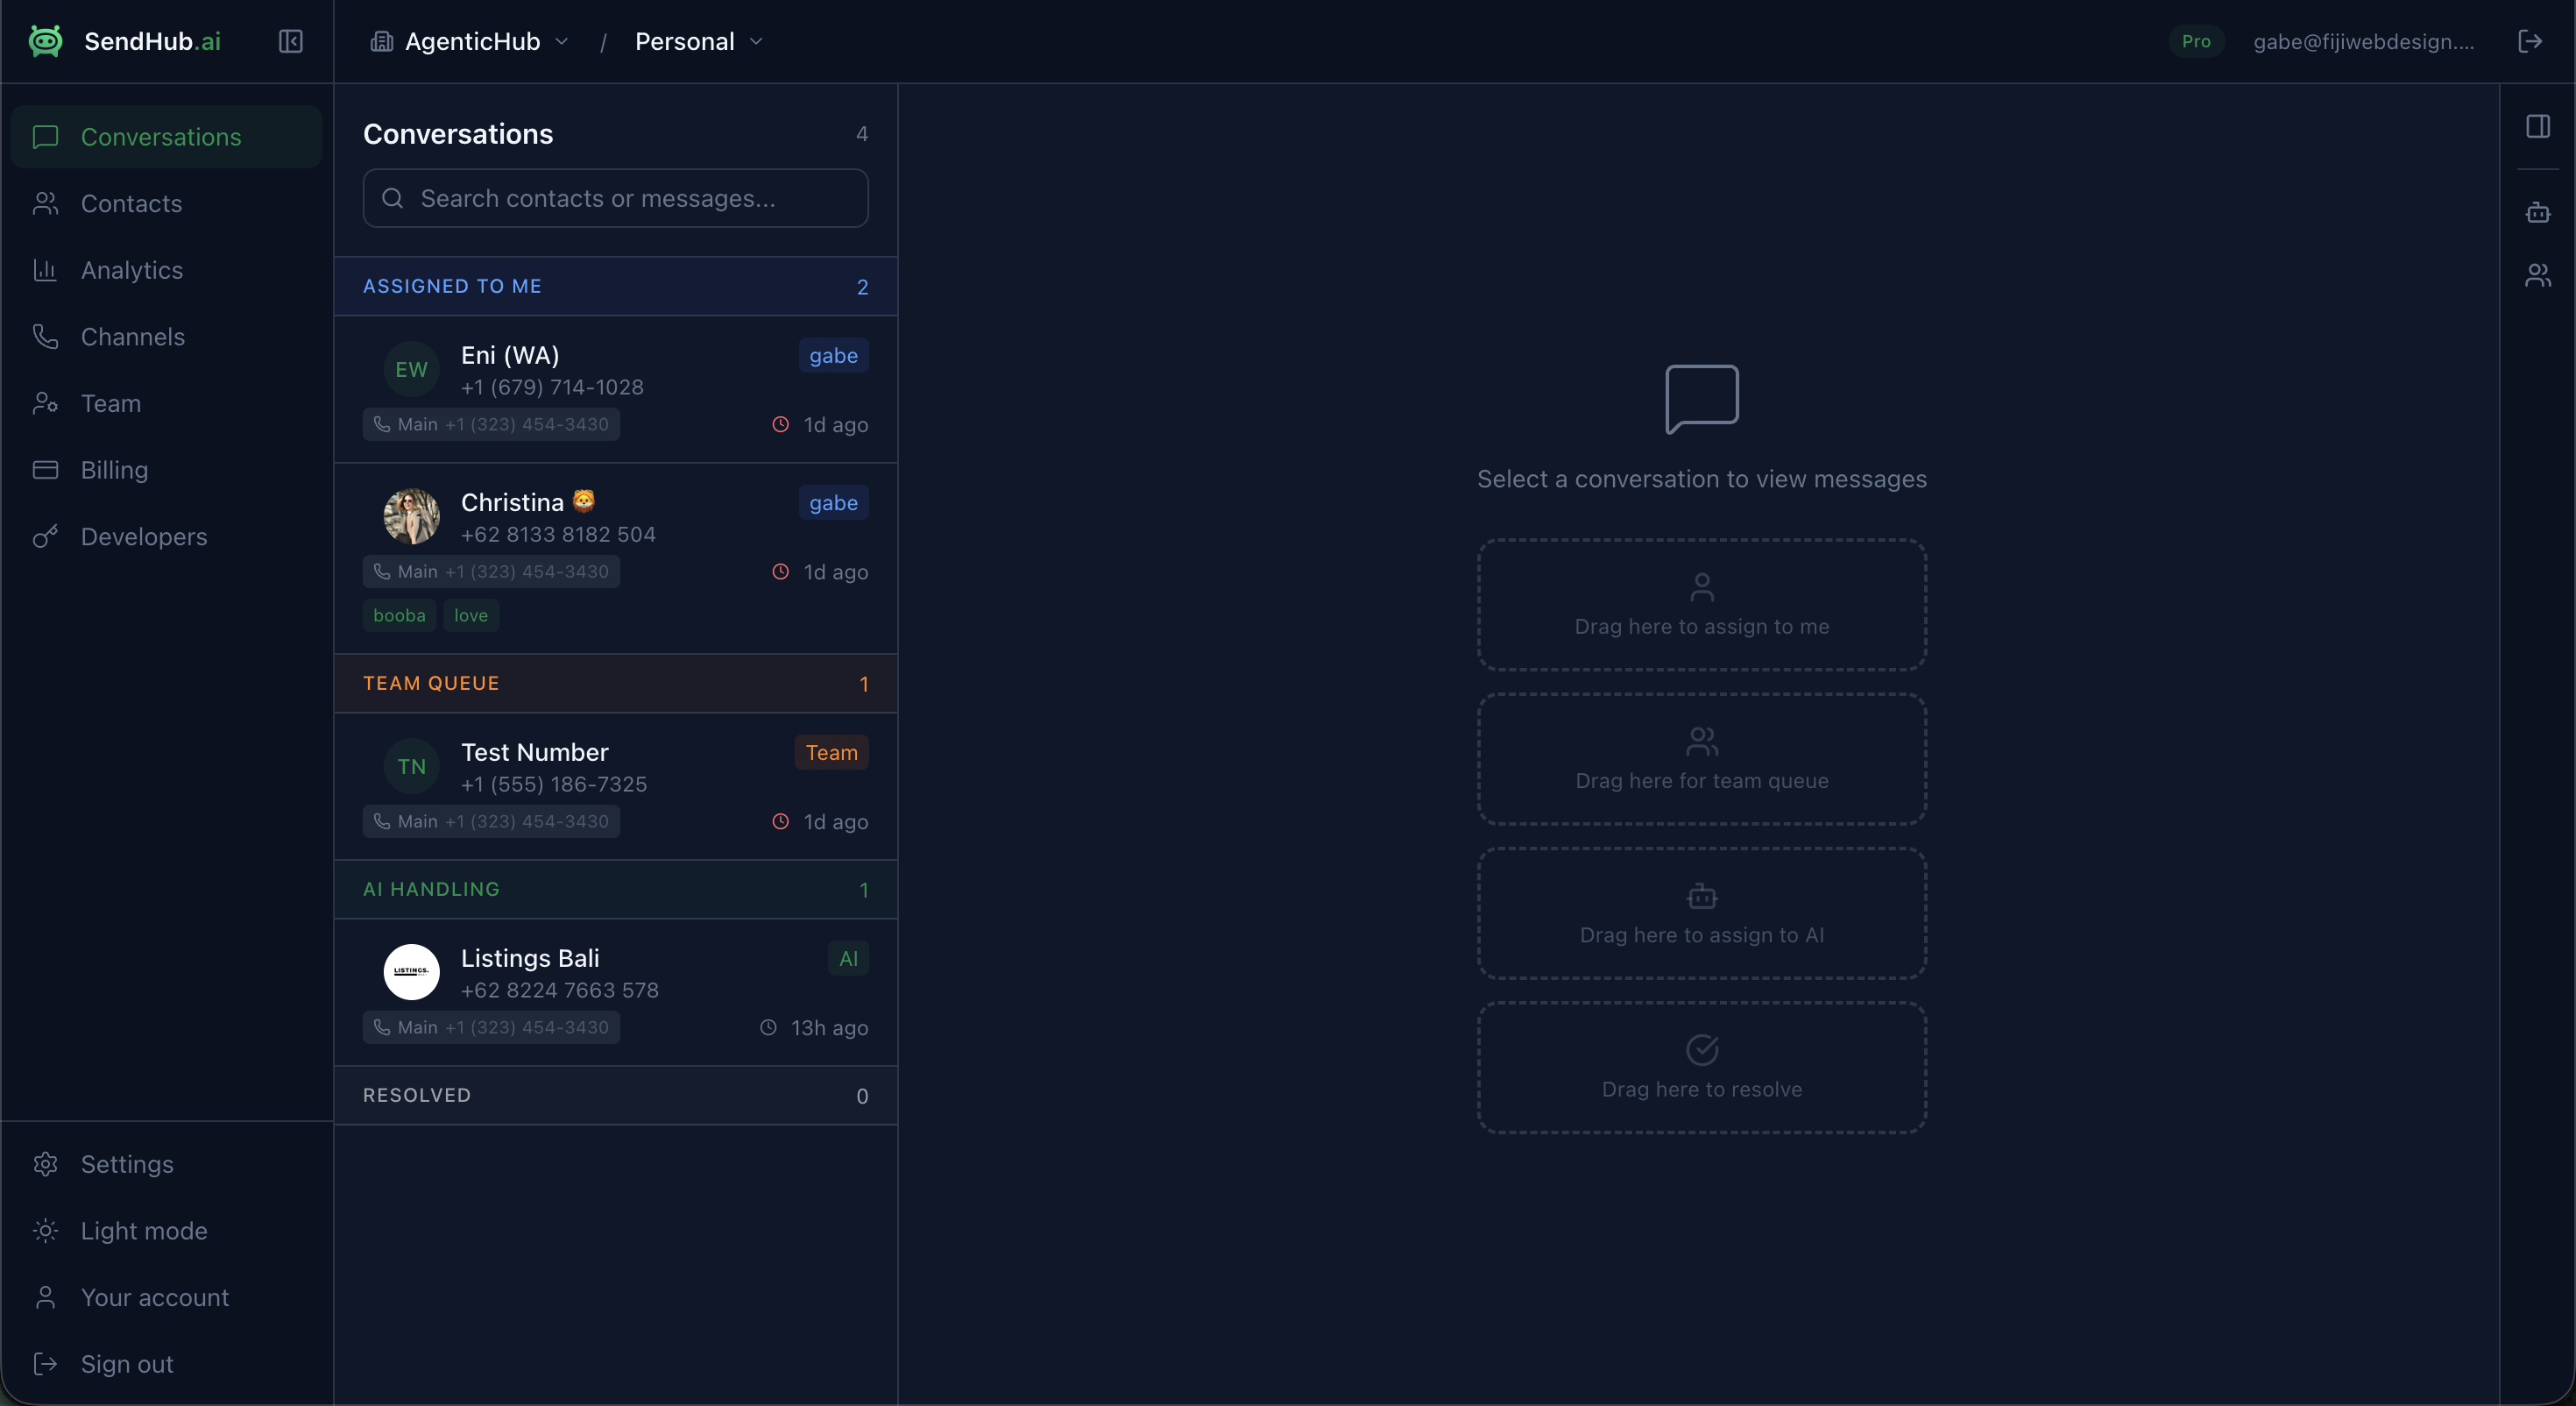Open the Personal workspace dropdown
2576x1406 pixels.
click(699, 41)
